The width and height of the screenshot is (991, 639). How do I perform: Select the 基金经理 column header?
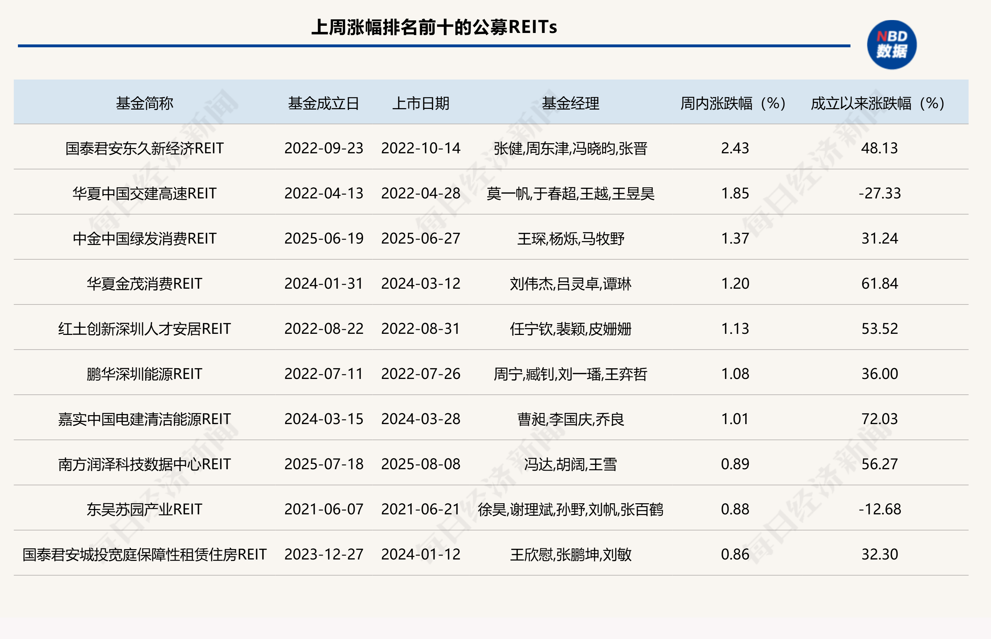click(x=571, y=103)
